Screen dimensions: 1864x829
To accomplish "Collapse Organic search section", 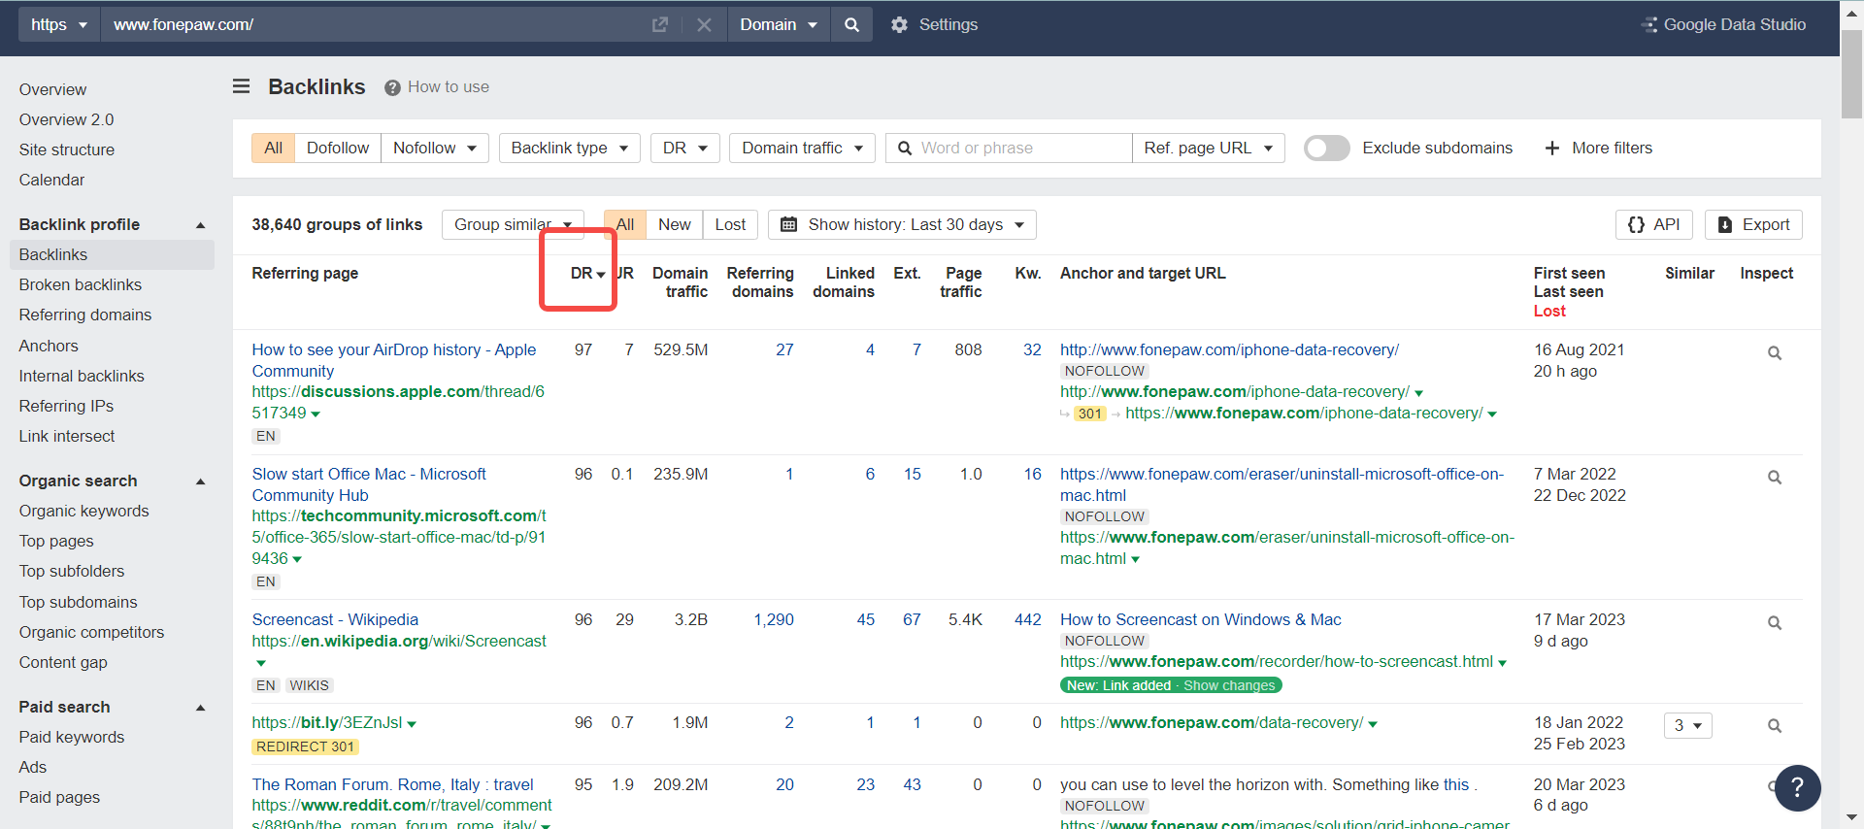I will pos(201,481).
